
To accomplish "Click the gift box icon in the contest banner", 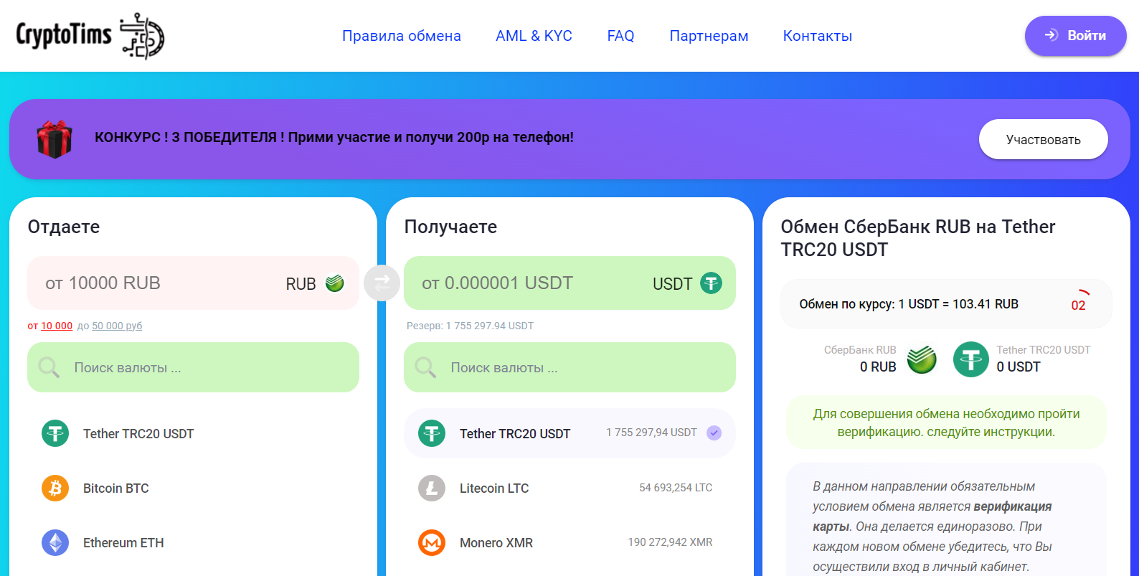I will click(x=55, y=139).
